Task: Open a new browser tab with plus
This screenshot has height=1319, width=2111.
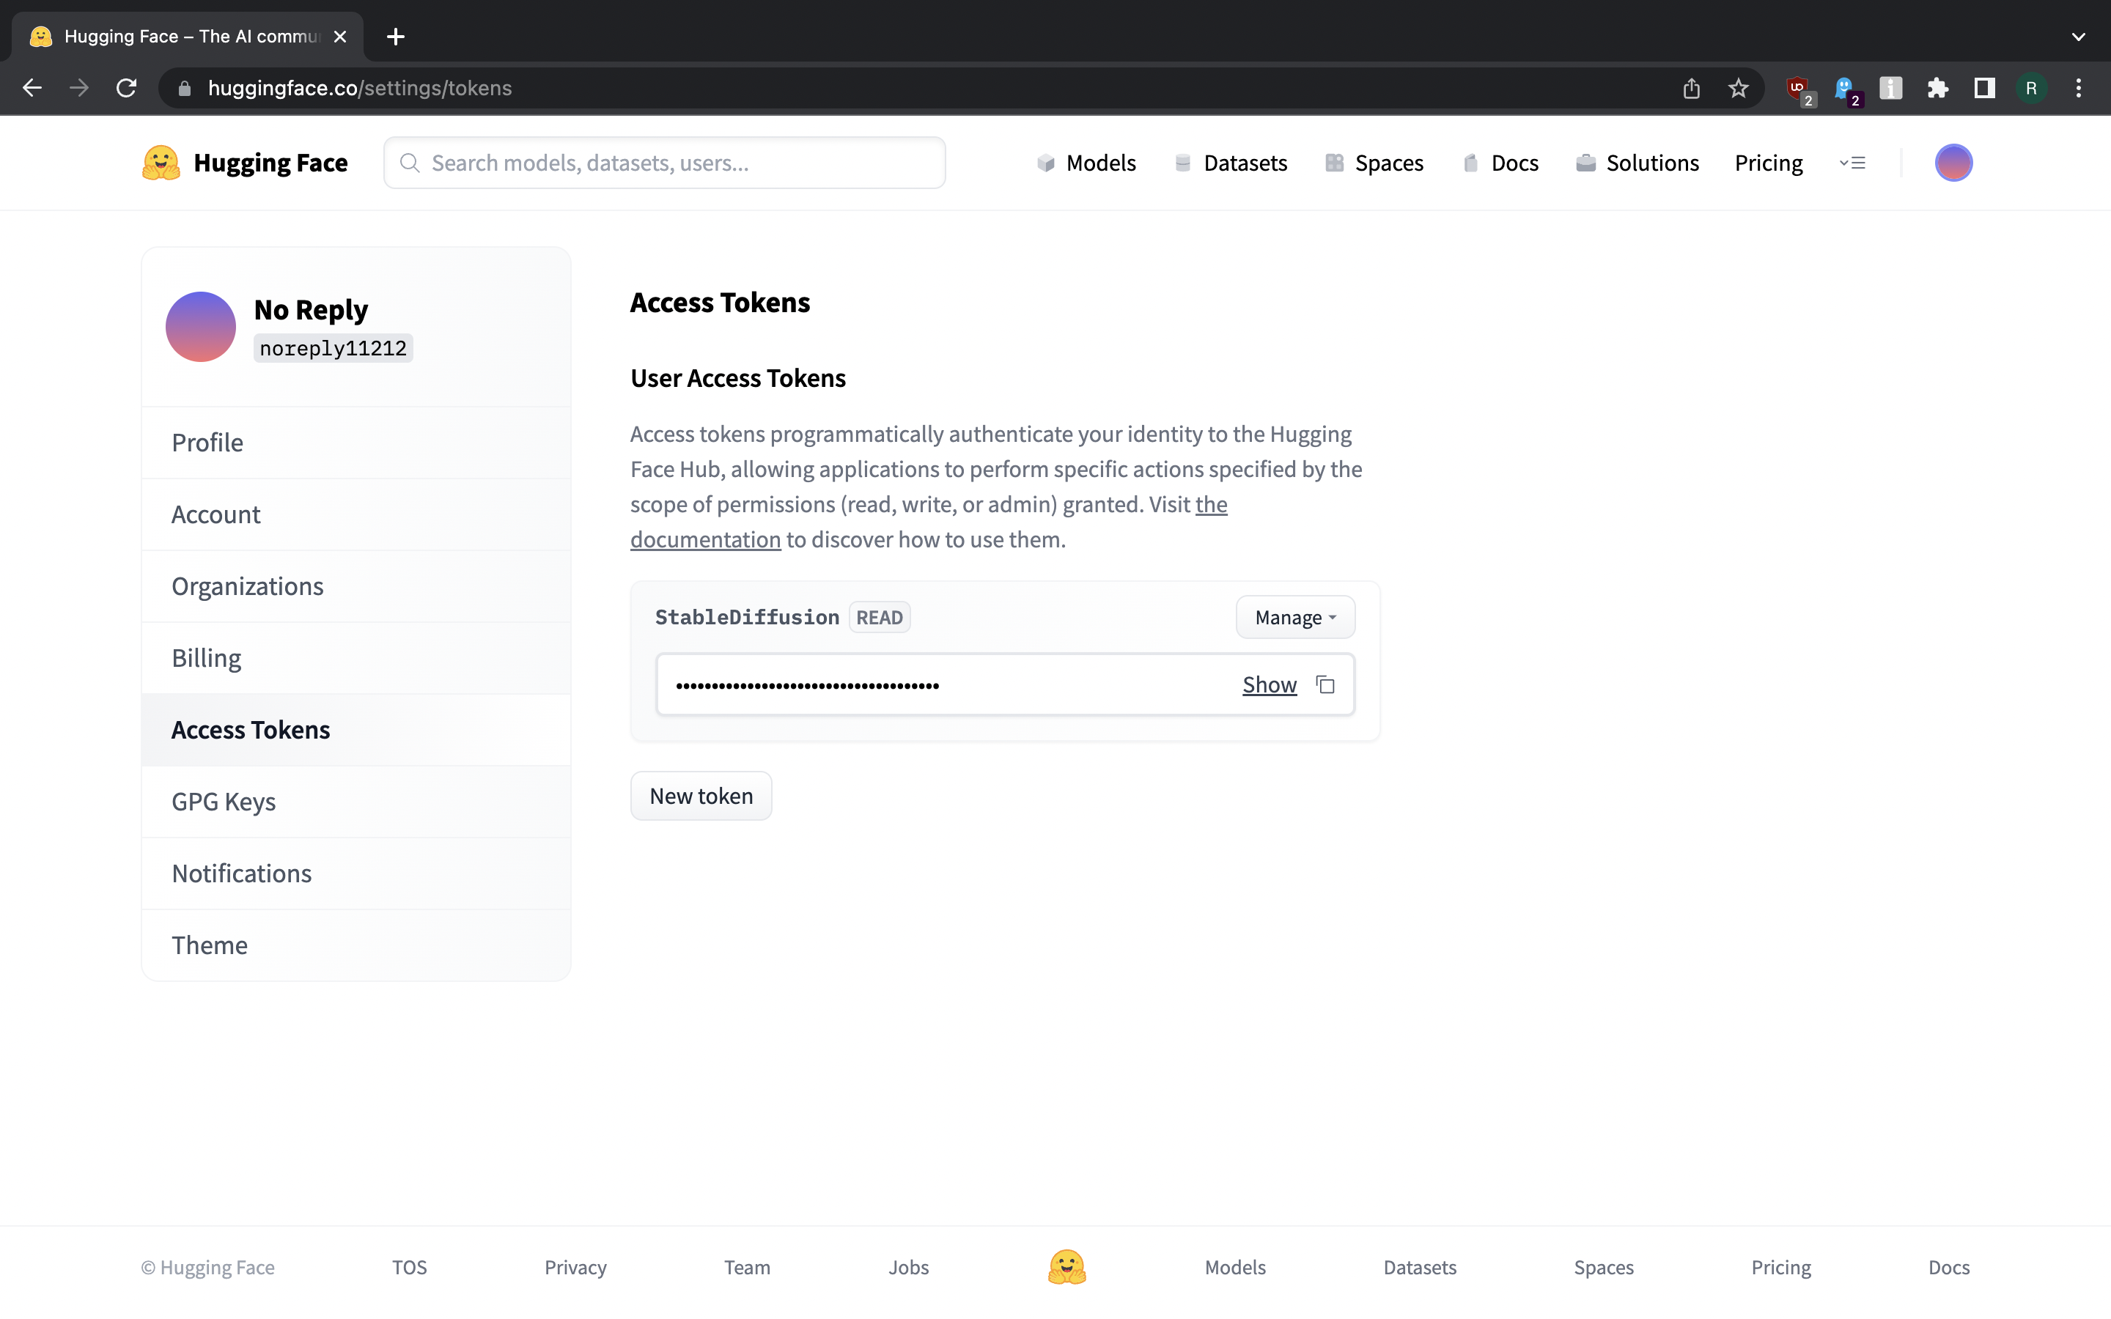Action: [395, 37]
